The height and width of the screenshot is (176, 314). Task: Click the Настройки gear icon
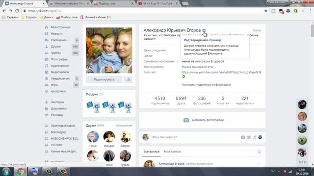click(47, 91)
